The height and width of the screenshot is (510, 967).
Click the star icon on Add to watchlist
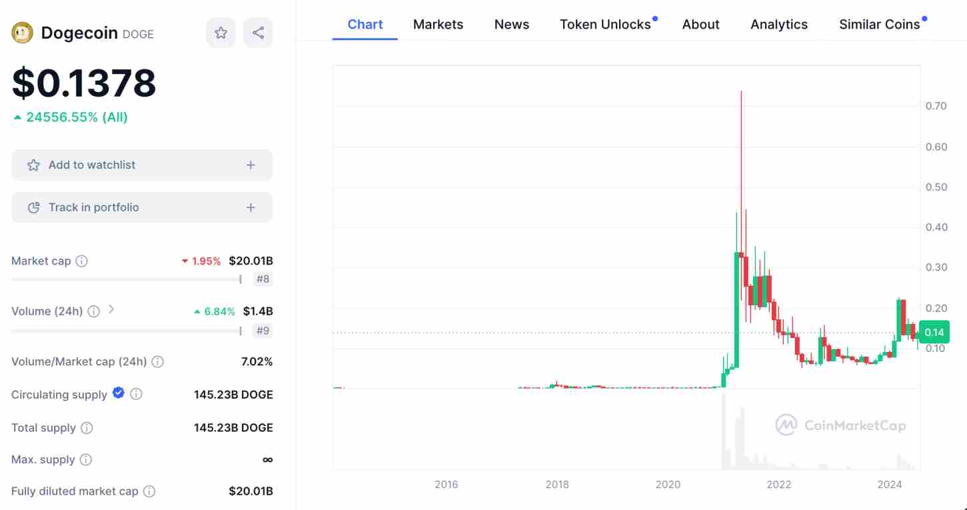click(33, 165)
